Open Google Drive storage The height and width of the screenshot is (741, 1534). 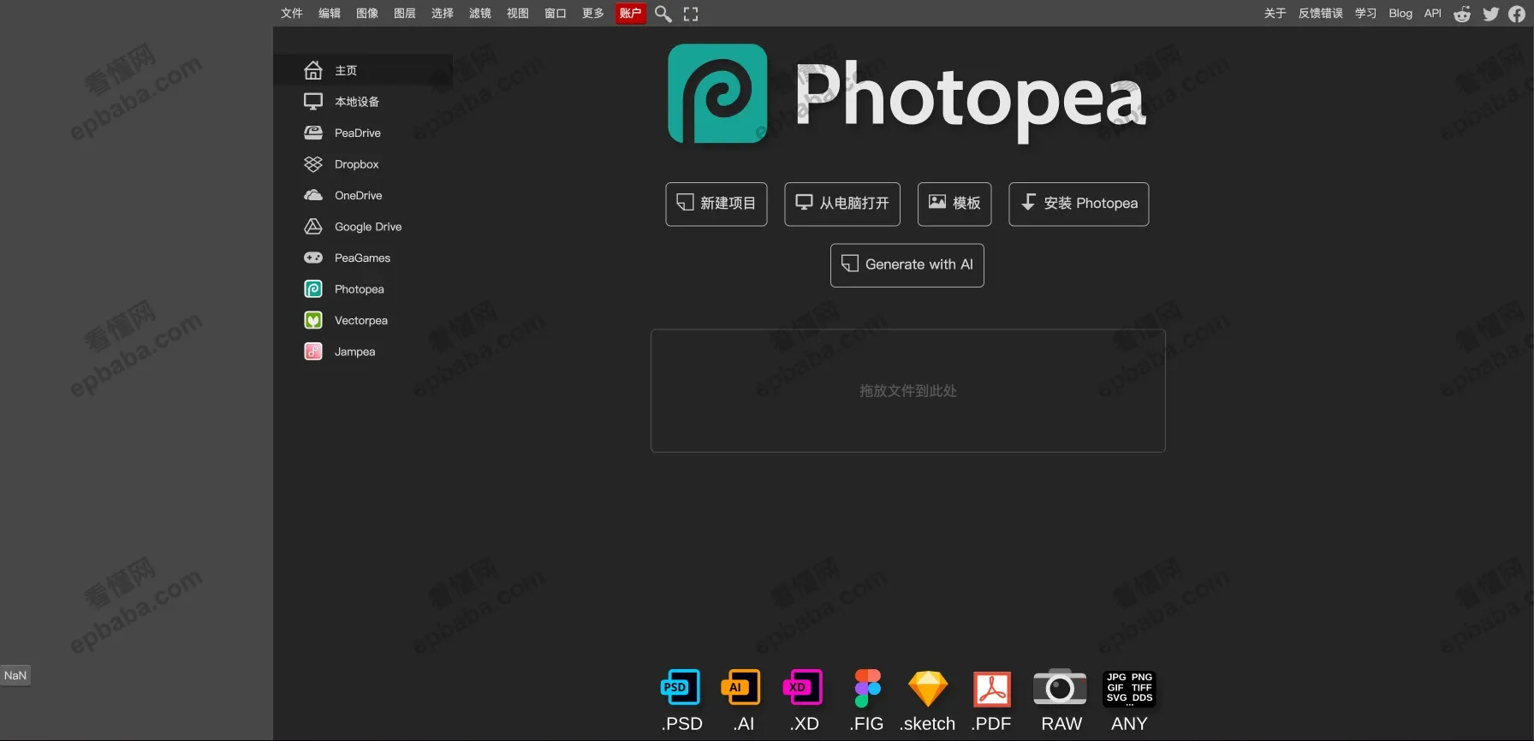pos(363,227)
